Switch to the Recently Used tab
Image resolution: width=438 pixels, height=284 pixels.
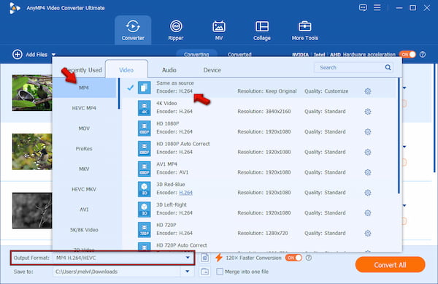(x=82, y=70)
